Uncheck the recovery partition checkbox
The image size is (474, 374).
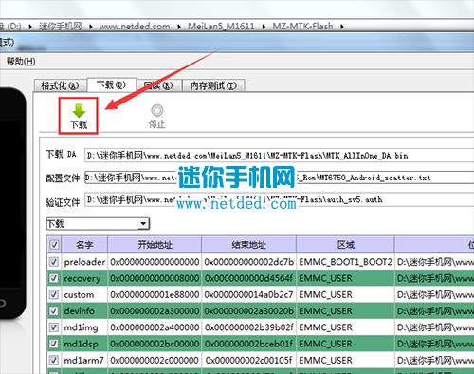coord(54,278)
